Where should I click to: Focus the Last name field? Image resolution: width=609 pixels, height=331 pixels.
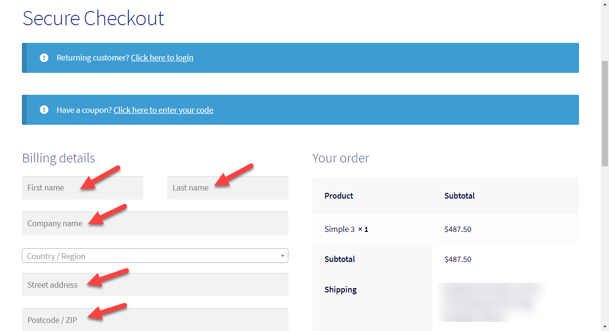[228, 188]
